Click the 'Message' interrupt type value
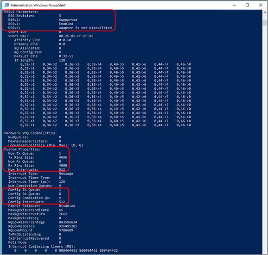Screen dimensions: 268x255 (x=66, y=174)
